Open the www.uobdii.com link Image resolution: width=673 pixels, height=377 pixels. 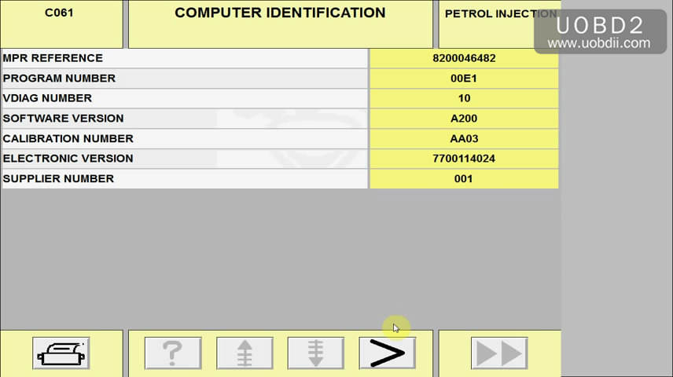(x=603, y=43)
